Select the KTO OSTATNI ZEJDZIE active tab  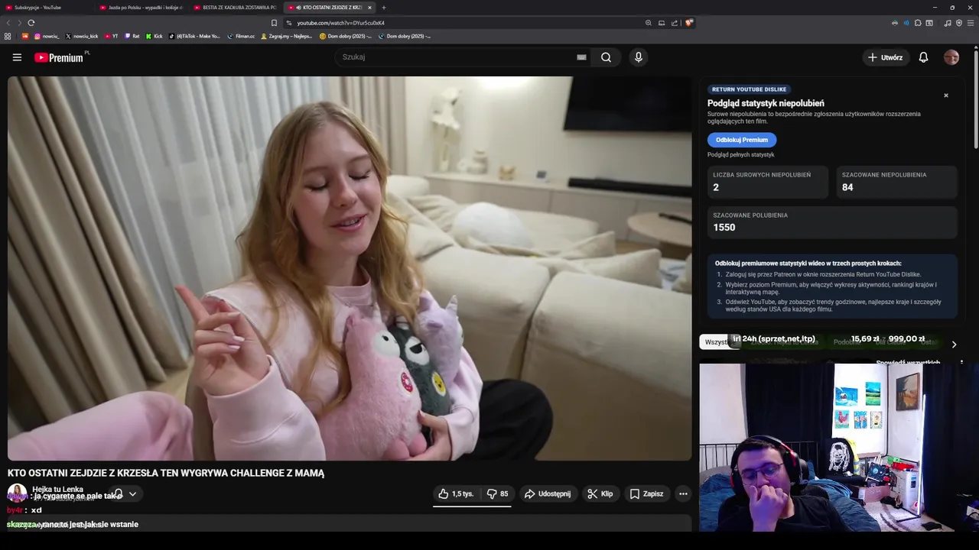(x=327, y=8)
